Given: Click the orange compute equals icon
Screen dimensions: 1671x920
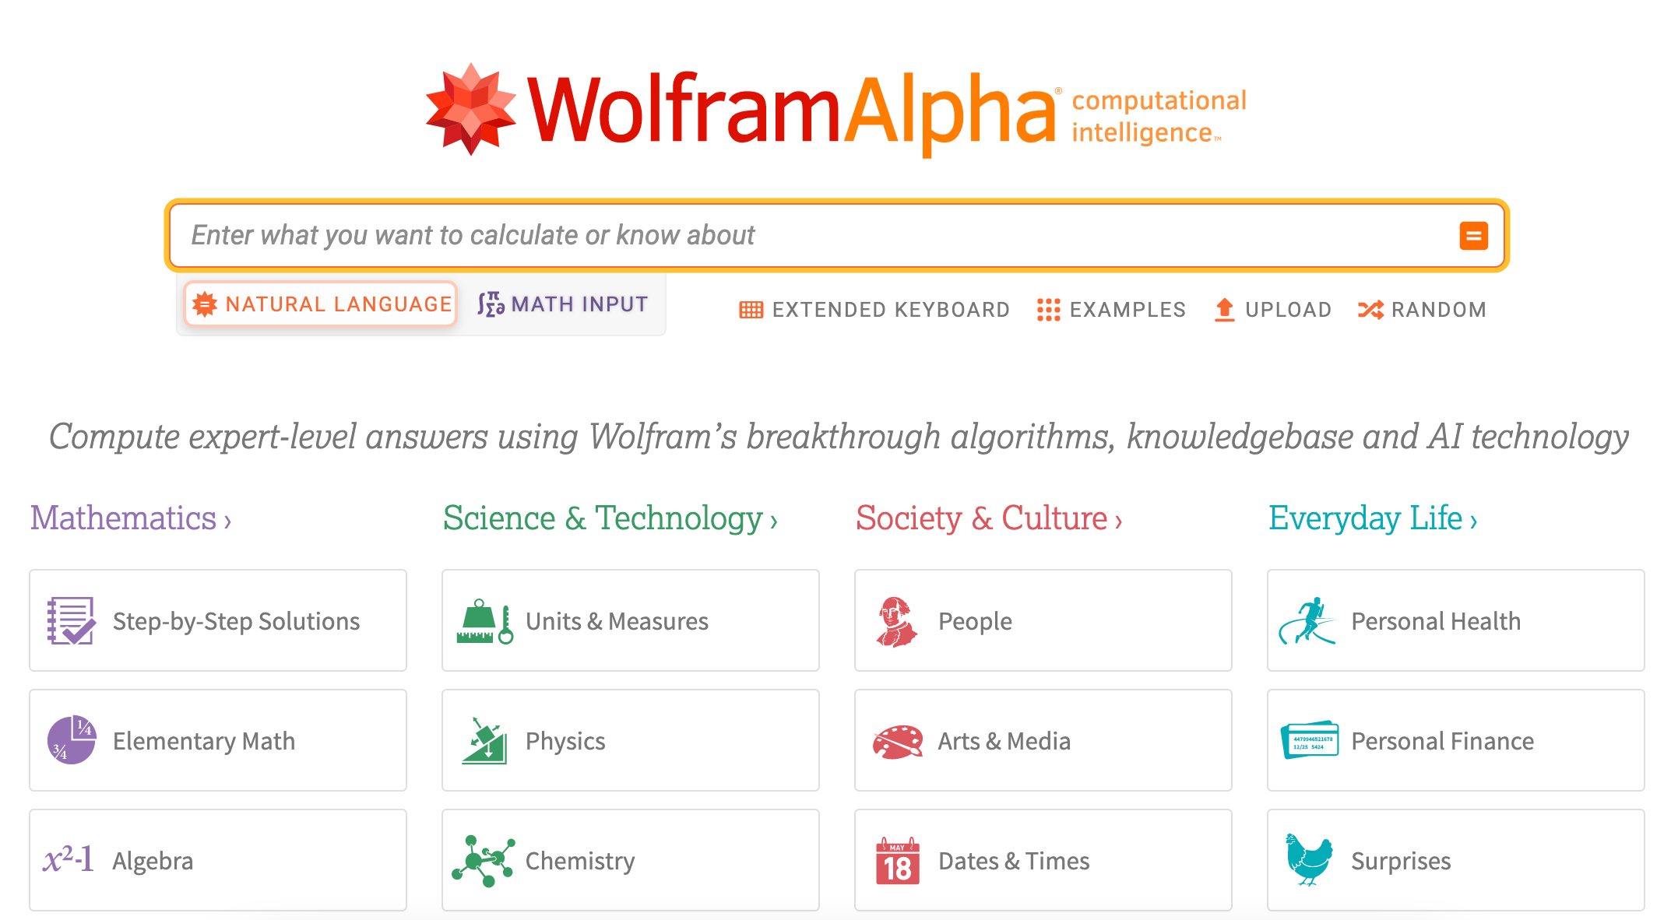Looking at the screenshot, I should [x=1473, y=236].
